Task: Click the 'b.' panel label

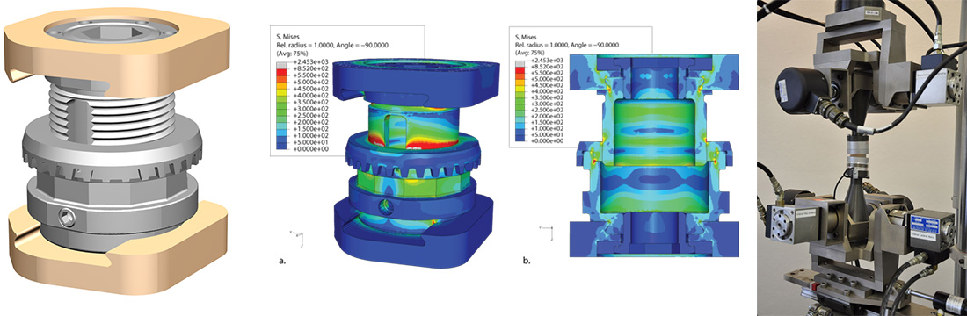Action: (526, 262)
